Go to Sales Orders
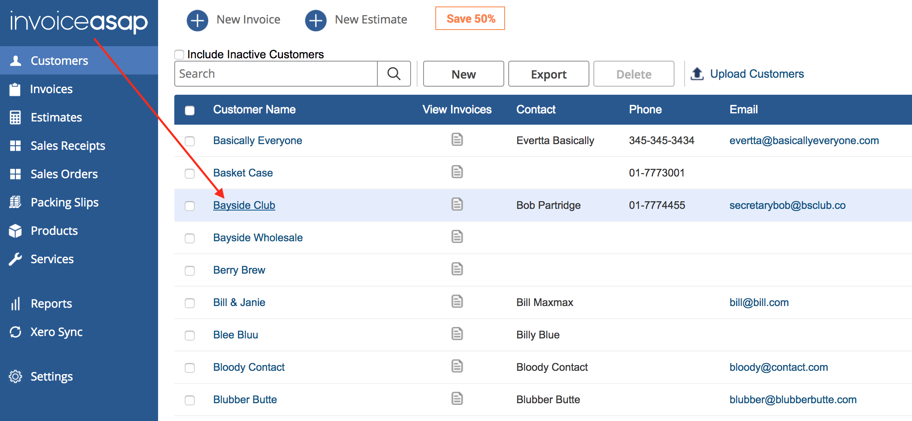 coord(79,174)
